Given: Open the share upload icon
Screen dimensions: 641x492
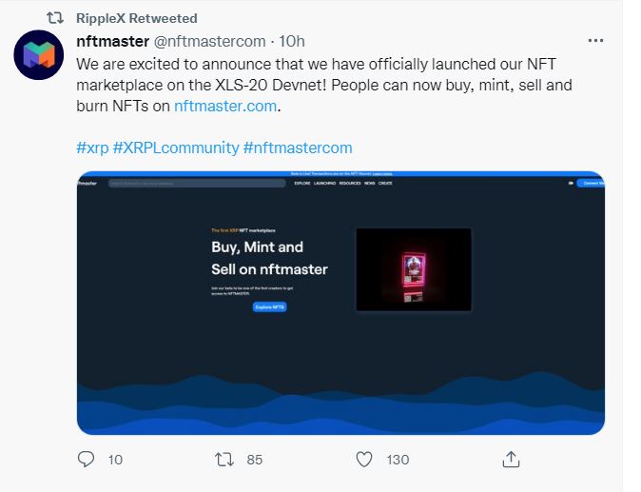Looking at the screenshot, I should 511,459.
